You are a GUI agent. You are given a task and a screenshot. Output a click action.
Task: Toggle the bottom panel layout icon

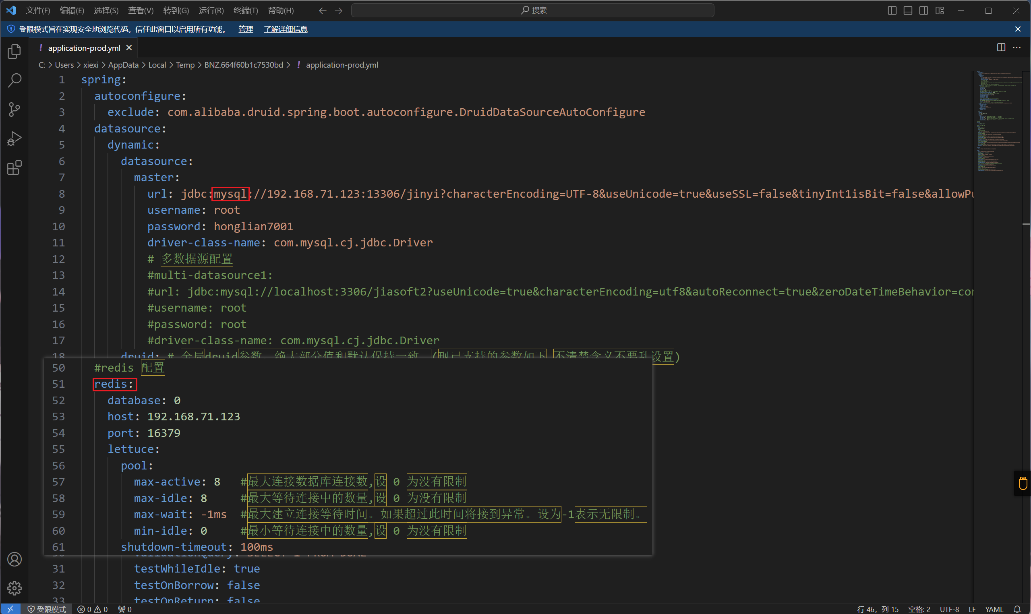[908, 10]
